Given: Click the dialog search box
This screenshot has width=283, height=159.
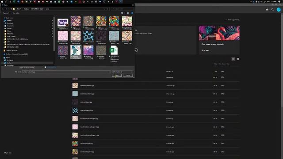Looking at the screenshot, I should pos(122,9).
